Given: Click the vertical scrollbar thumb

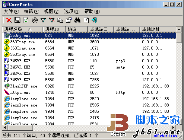Looking at the screenshot, I should [x=179, y=38].
